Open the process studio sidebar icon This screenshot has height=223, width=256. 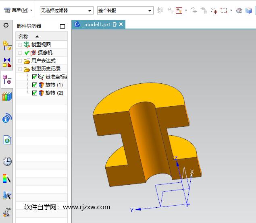click(x=7, y=195)
